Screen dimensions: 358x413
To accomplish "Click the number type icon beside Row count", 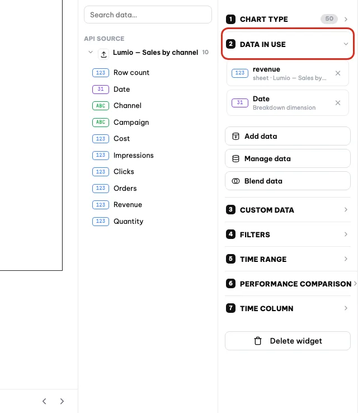I will pos(101,73).
